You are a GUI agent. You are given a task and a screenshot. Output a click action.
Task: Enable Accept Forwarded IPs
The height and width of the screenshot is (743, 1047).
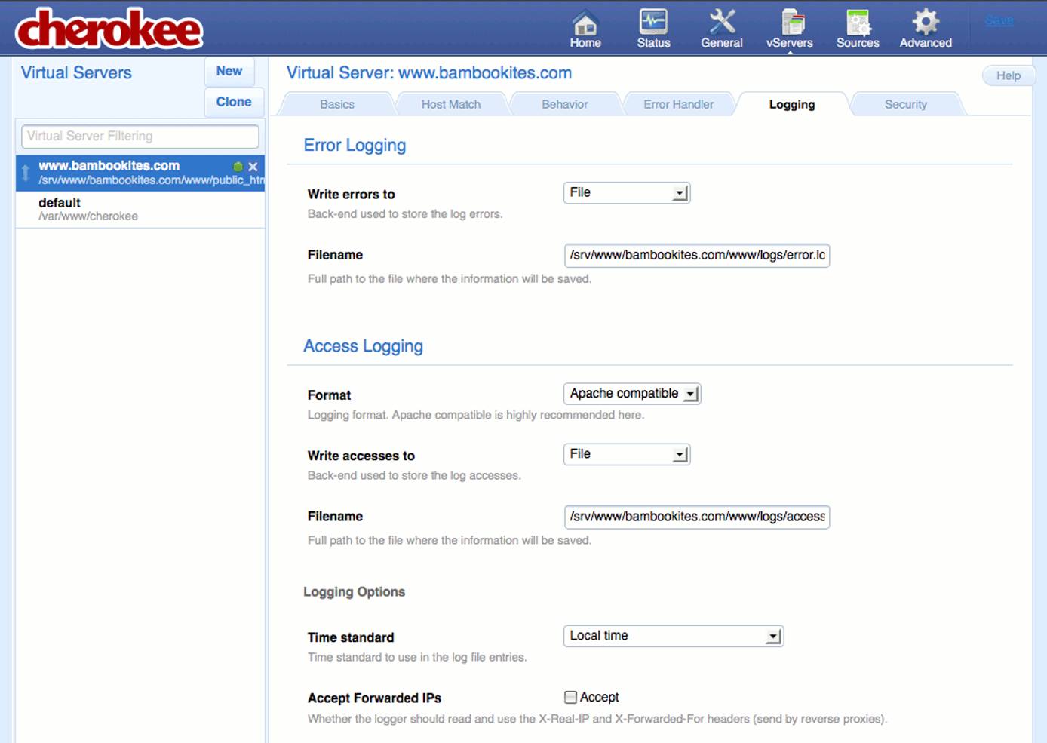pos(571,697)
